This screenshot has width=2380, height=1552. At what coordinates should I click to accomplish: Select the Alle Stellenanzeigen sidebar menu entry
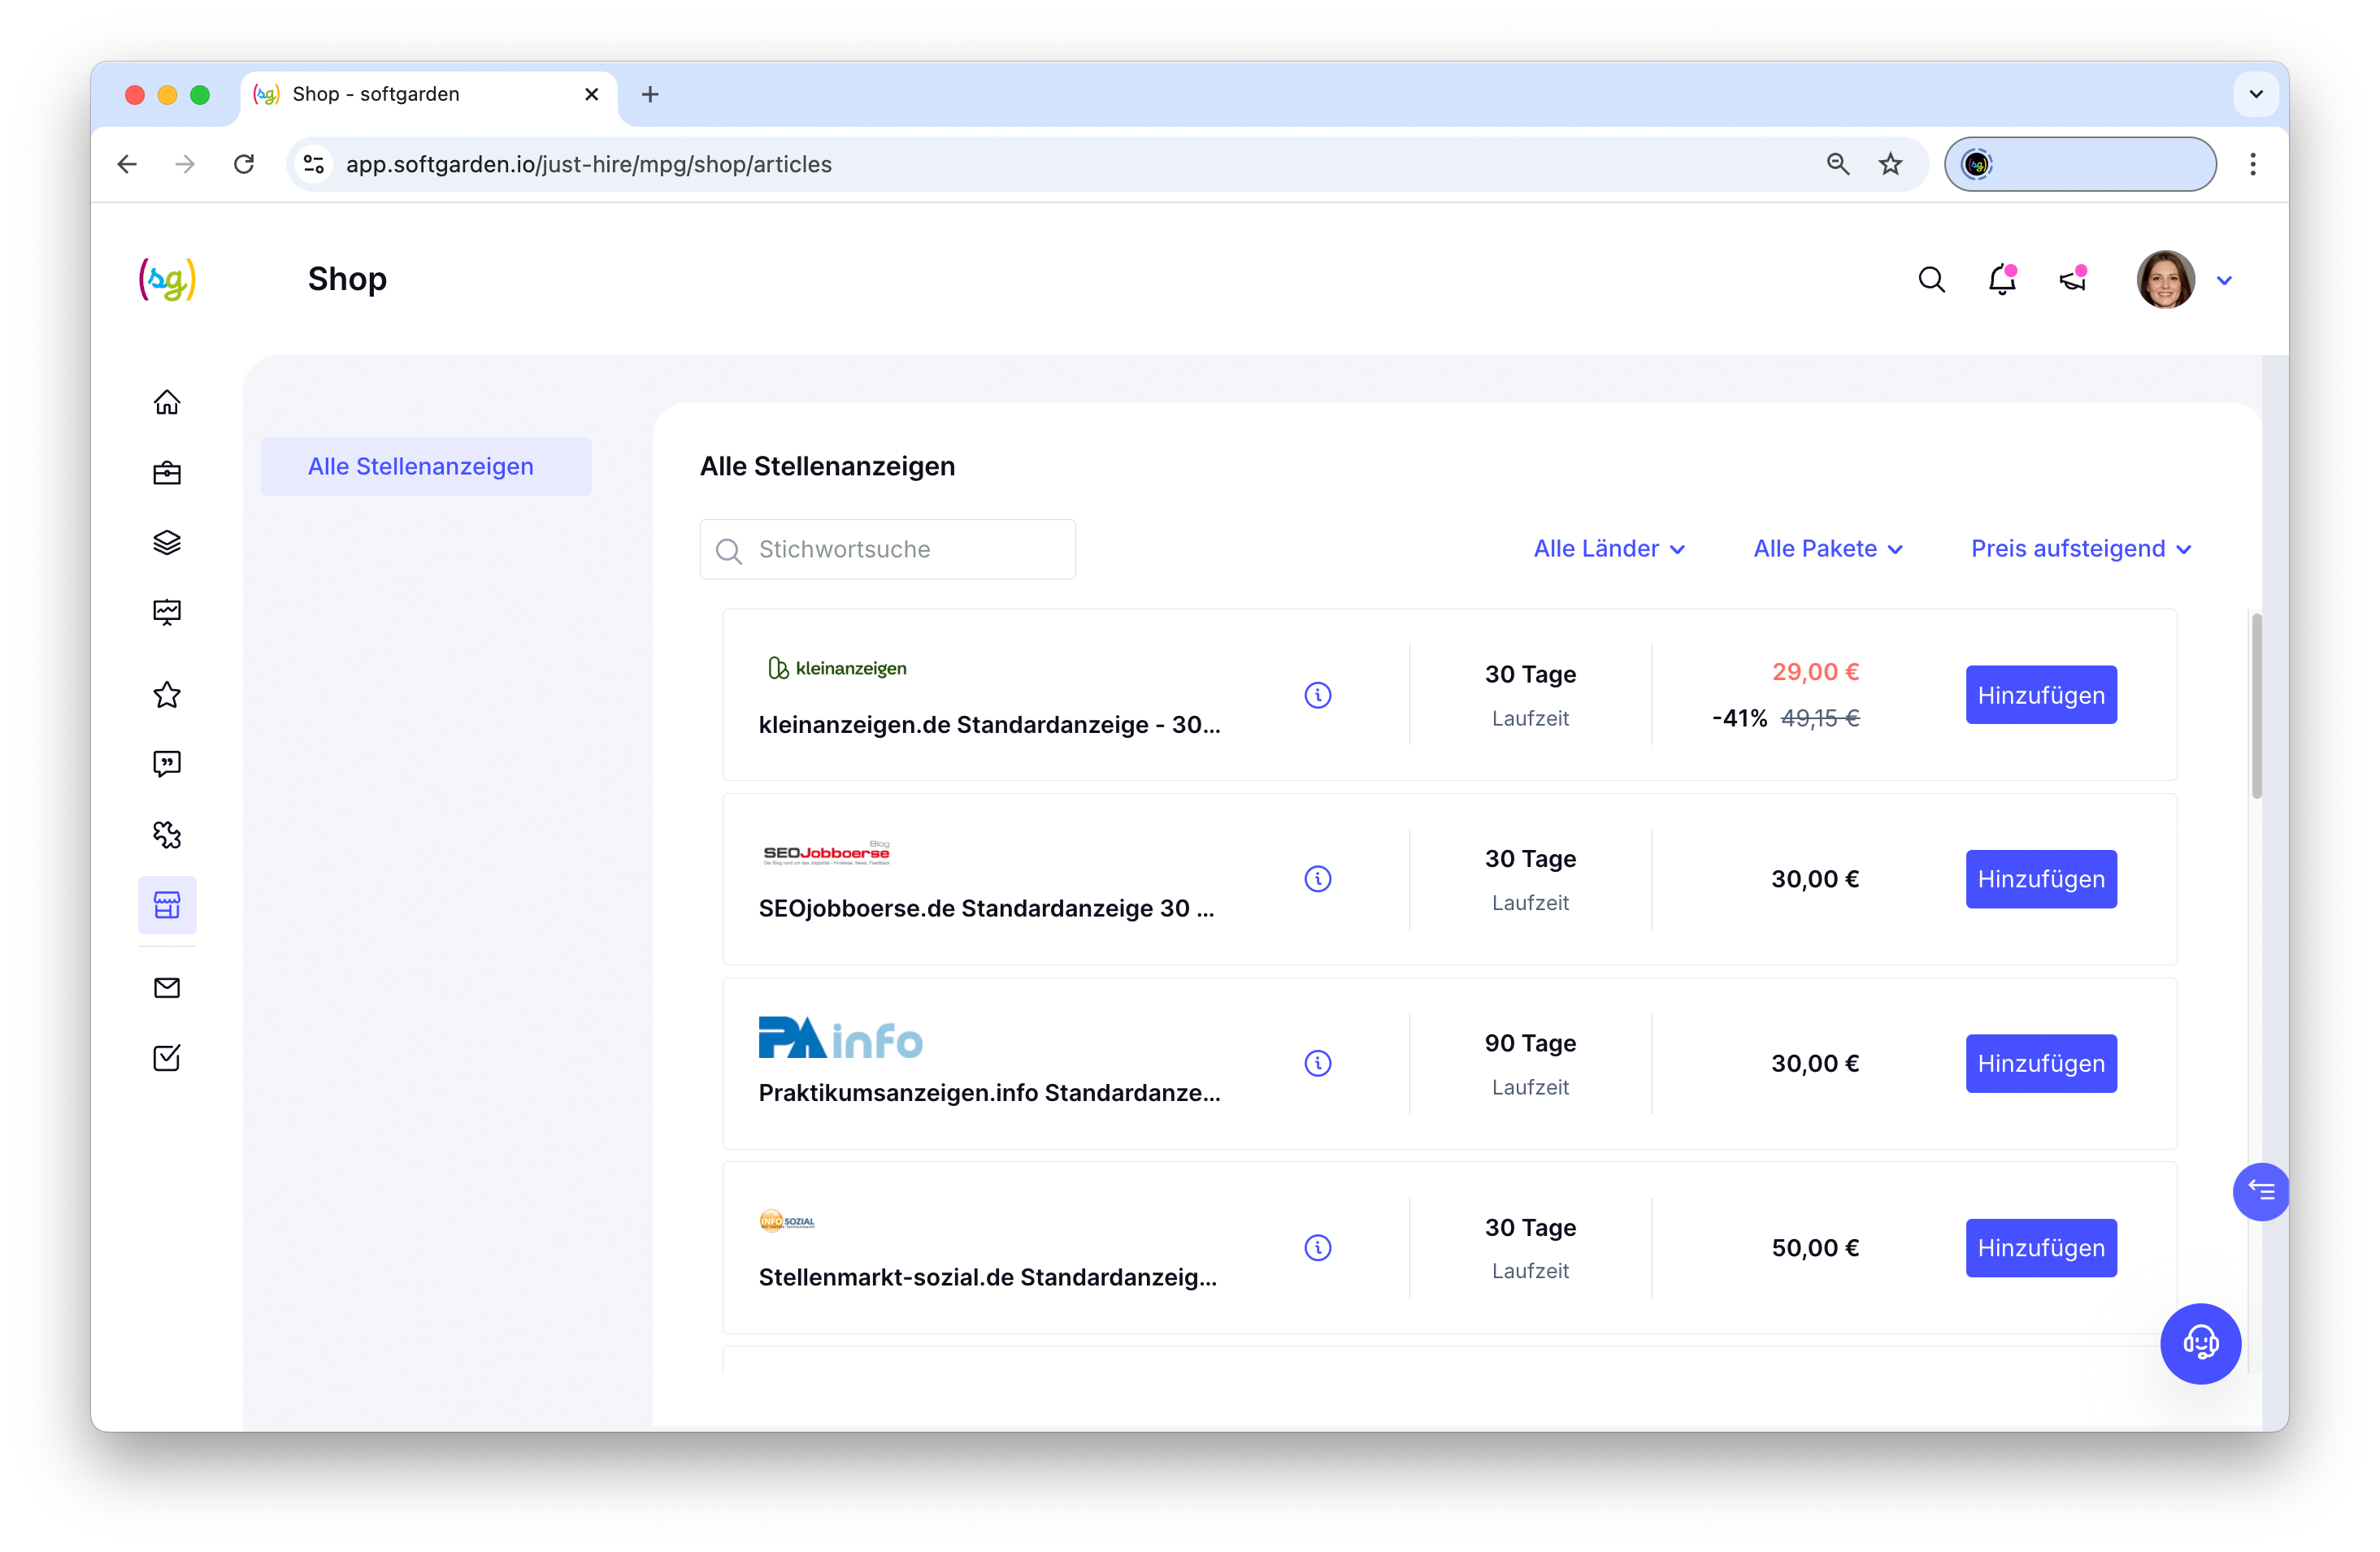point(421,466)
